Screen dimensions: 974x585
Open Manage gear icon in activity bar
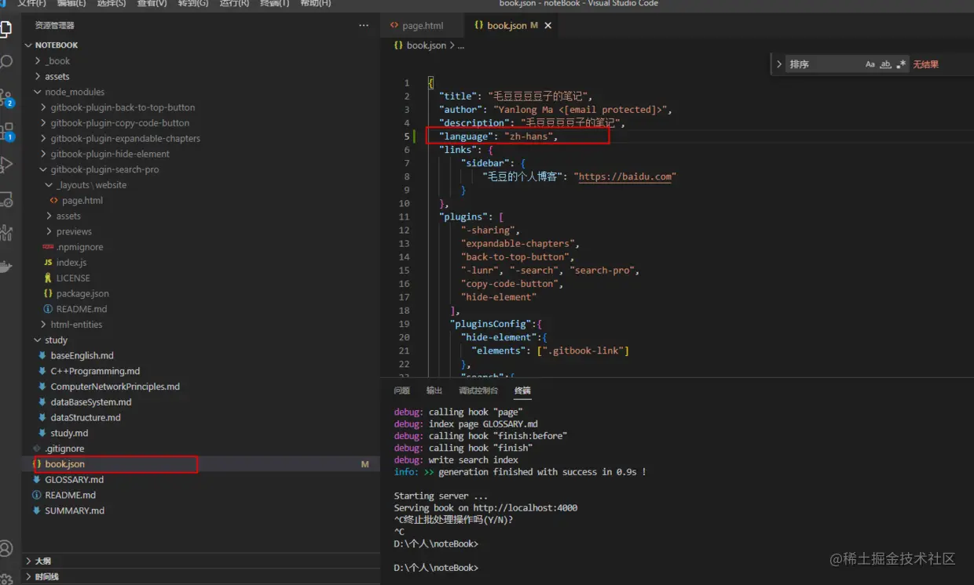coord(6,579)
